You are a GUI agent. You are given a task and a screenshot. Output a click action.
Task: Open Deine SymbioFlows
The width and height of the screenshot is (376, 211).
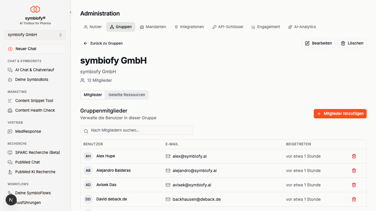click(35, 193)
